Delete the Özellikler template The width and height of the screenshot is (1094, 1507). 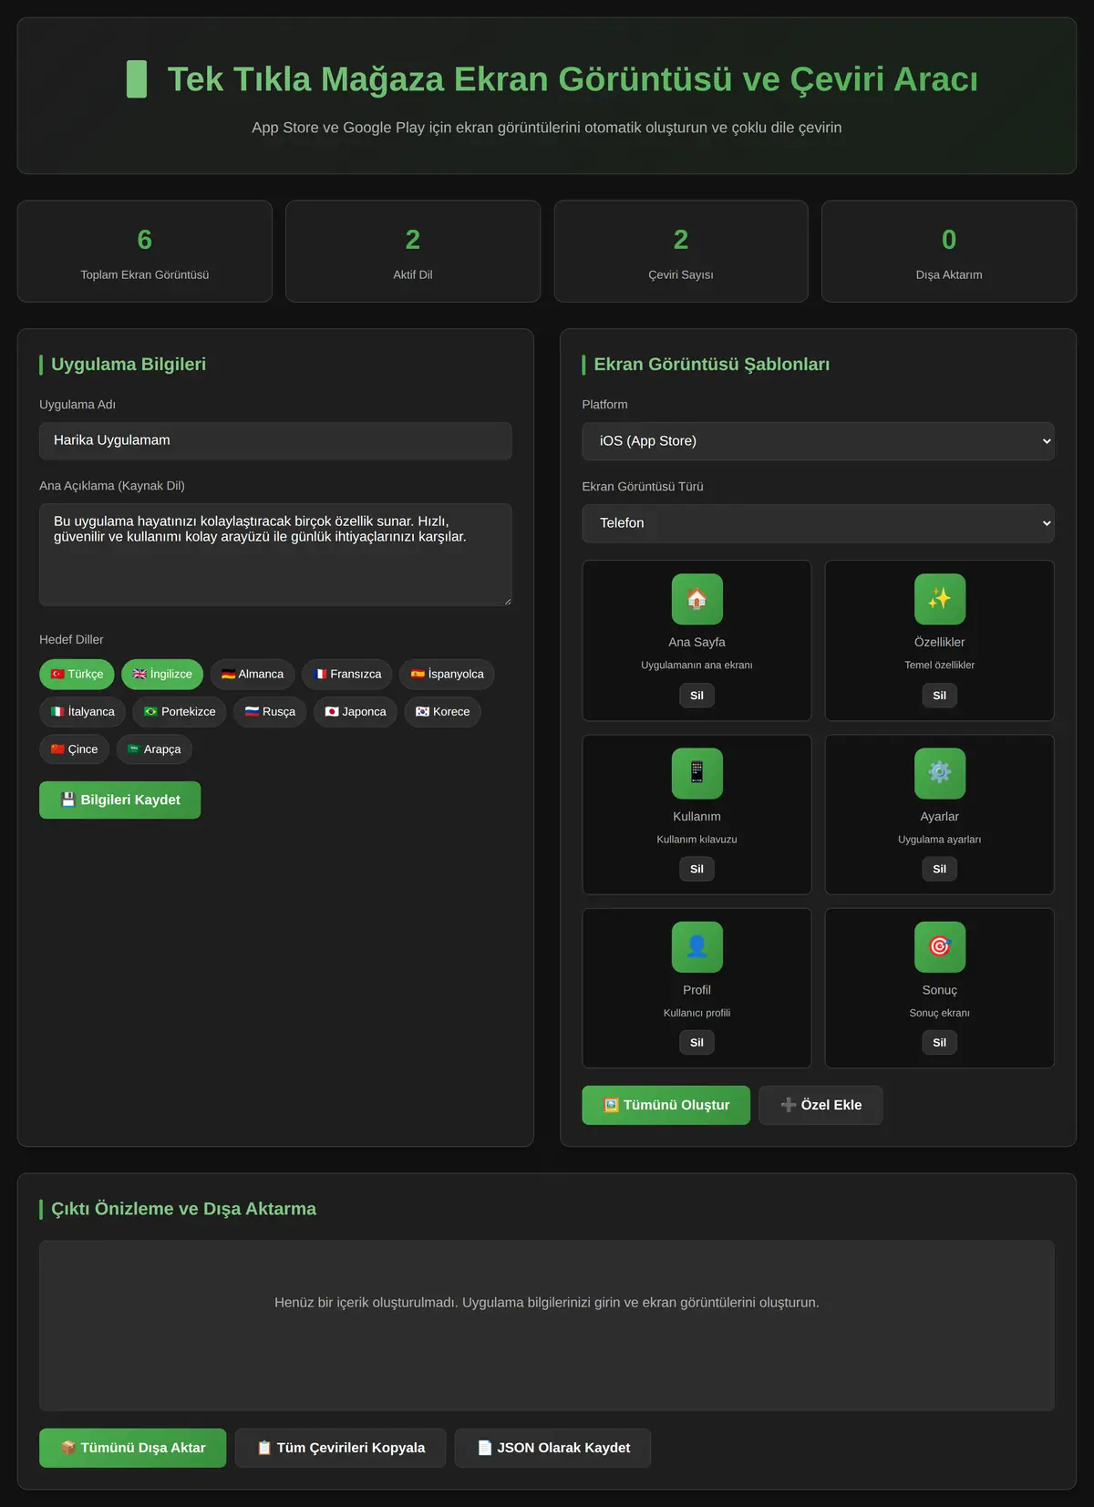pos(939,696)
